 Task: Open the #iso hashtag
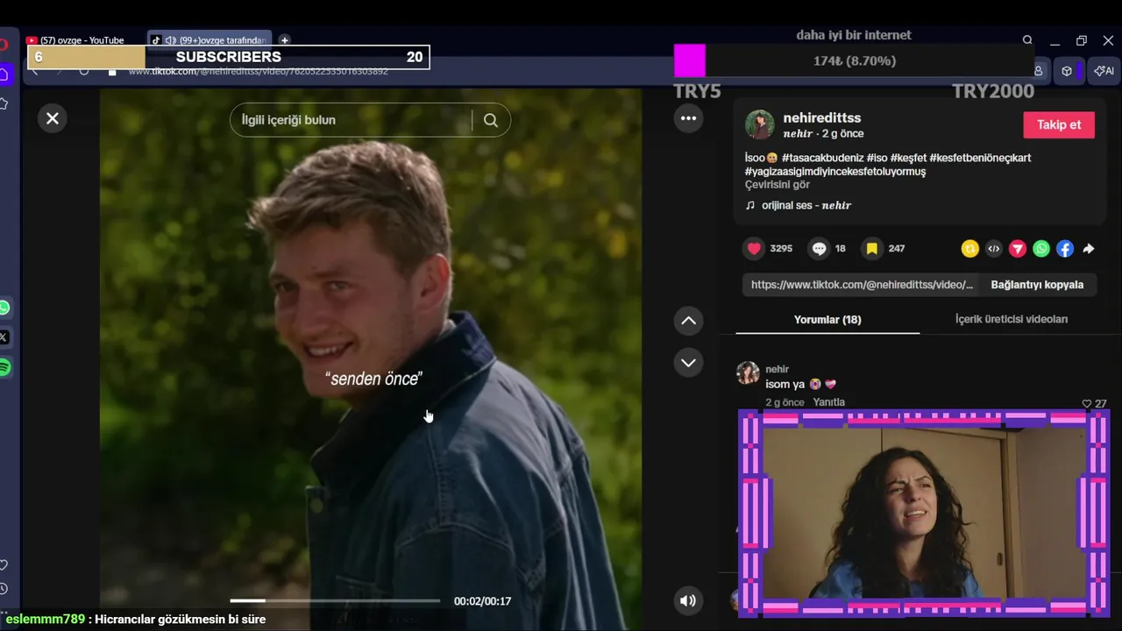(877, 158)
